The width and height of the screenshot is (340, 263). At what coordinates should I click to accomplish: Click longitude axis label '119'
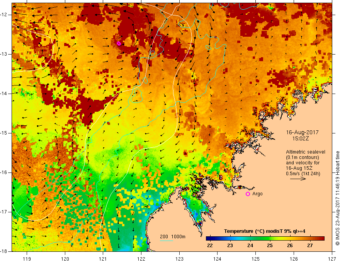click(27, 259)
